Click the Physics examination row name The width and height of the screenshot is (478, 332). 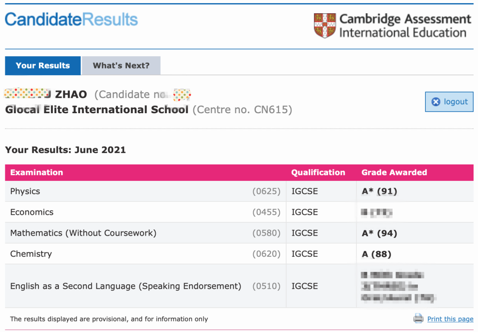click(x=25, y=191)
